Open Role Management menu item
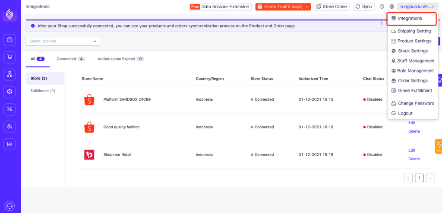This screenshot has height=213, width=442. 413,70
